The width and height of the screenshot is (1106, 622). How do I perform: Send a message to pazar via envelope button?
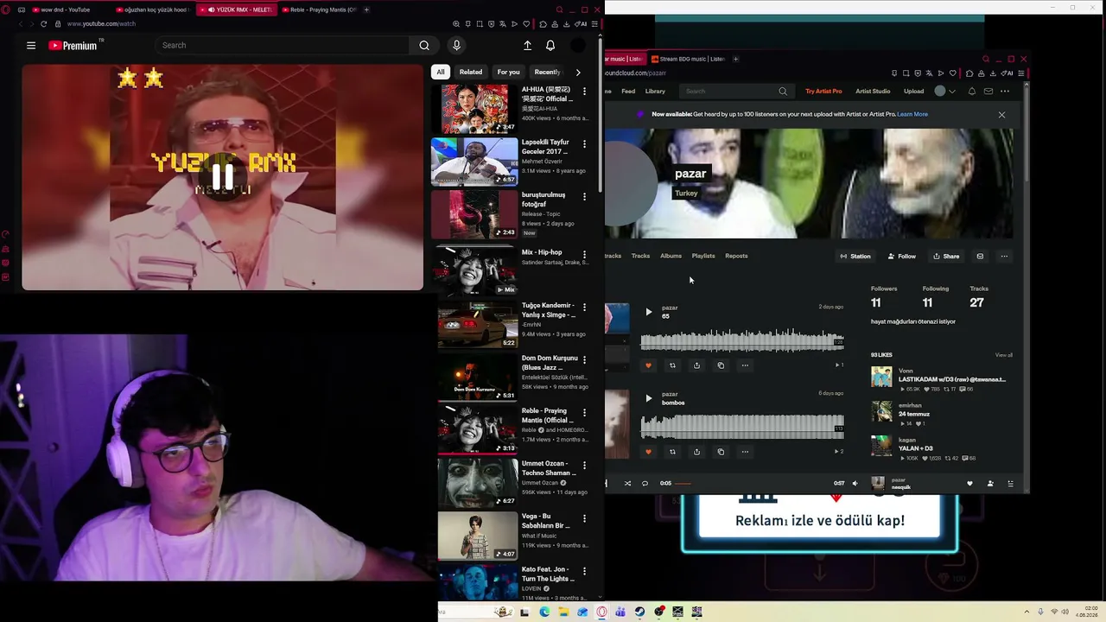pos(980,257)
